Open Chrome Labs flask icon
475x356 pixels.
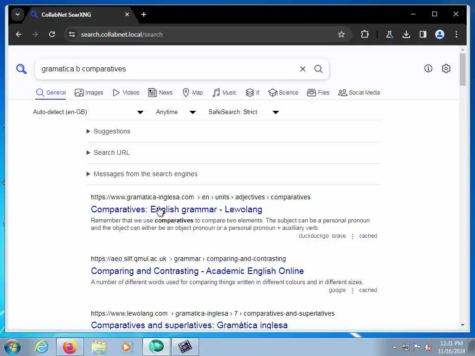pos(389,34)
